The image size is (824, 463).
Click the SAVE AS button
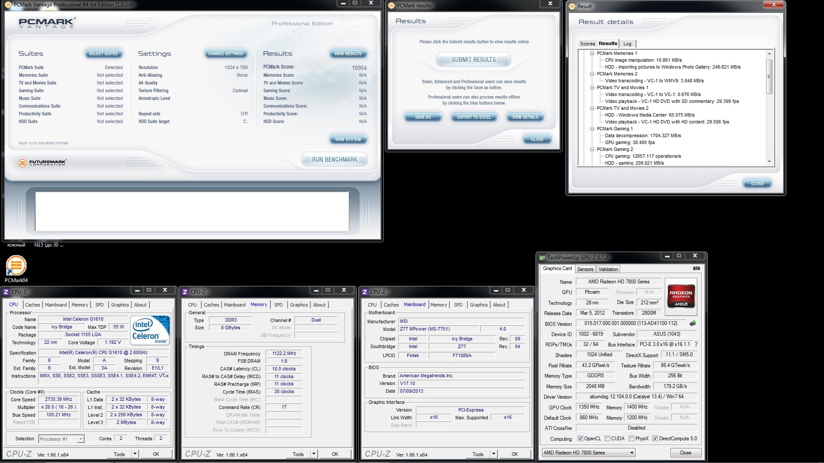pos(423,117)
